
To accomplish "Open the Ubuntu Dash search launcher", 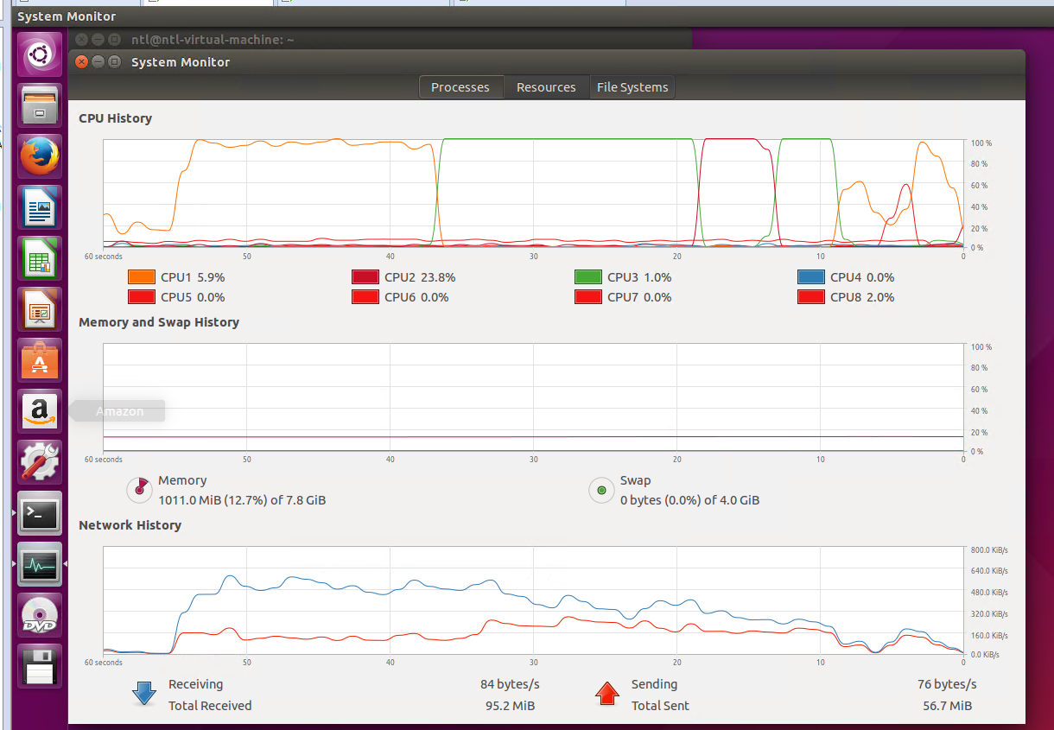I will click(x=40, y=54).
